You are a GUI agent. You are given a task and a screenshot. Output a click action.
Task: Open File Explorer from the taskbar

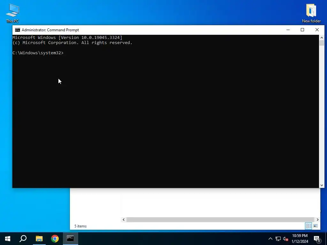(39, 239)
